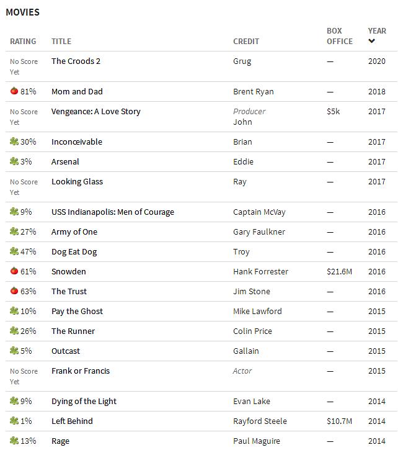Click the rotten splat icon next to Outcast
The image size is (398, 450).
pyautogui.click(x=14, y=350)
